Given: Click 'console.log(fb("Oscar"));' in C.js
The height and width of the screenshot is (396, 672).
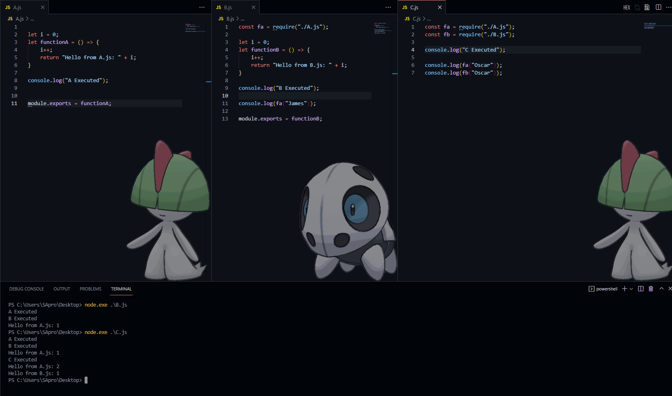Looking at the screenshot, I should (464, 73).
